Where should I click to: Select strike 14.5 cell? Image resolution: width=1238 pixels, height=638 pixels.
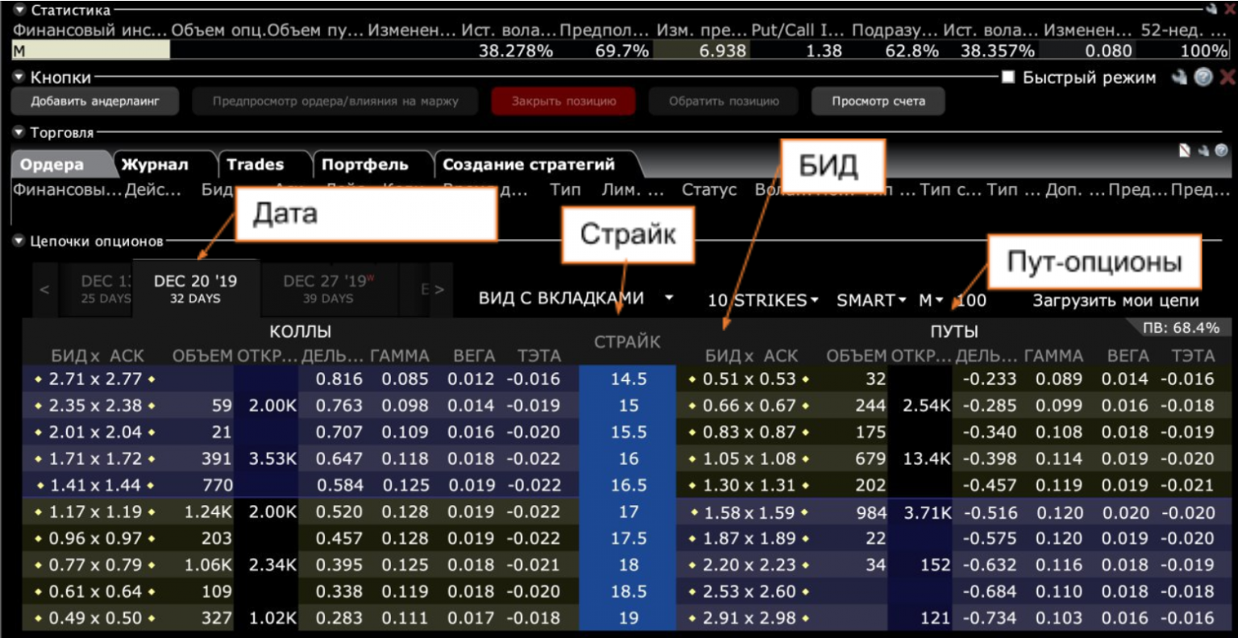pos(628,379)
